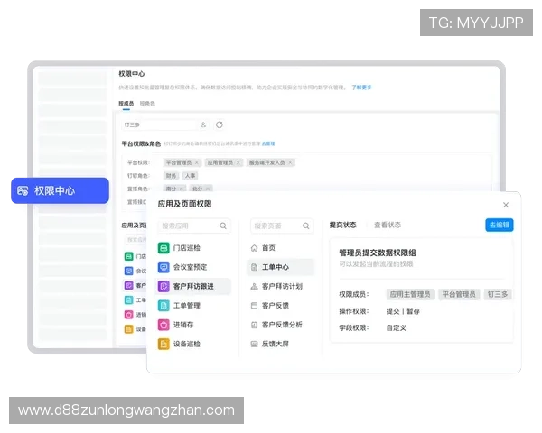This screenshot has height=433, width=542.
Task: Select 进销存 in the app list
Action: 193,325
